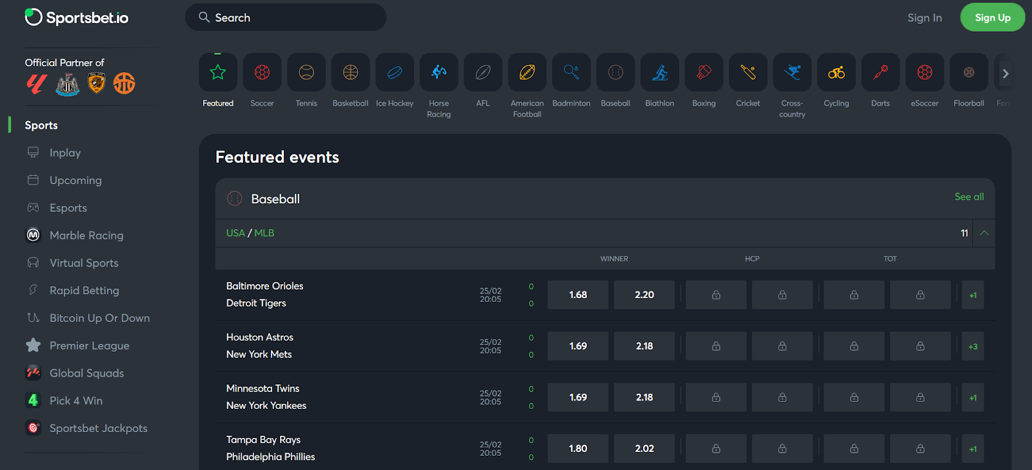Choose the Basketball category icon
The height and width of the screenshot is (470, 1032).
coord(350,72)
